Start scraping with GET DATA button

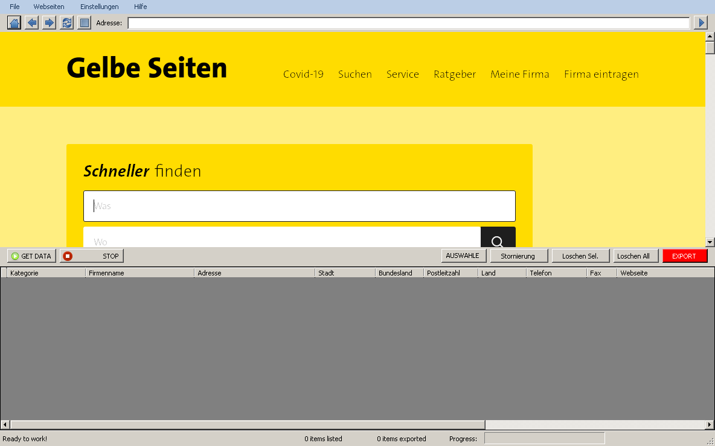coord(31,256)
